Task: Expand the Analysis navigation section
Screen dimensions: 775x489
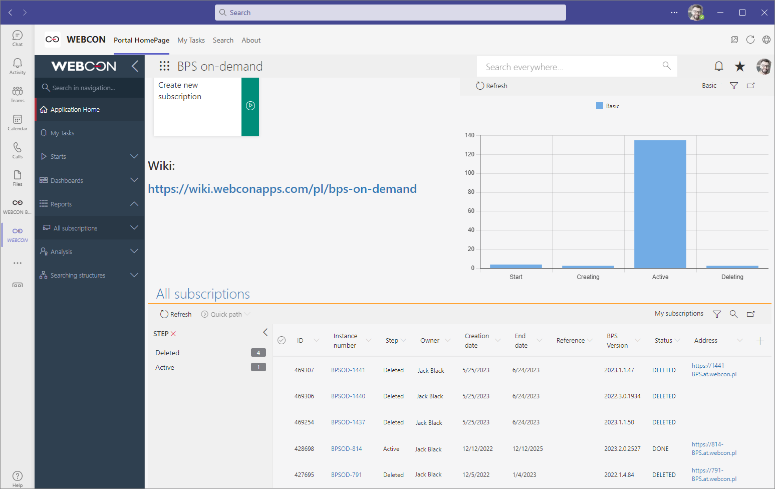Action: tap(134, 251)
